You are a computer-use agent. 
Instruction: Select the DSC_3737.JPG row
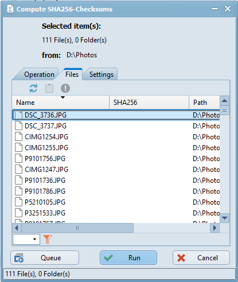[116, 126]
